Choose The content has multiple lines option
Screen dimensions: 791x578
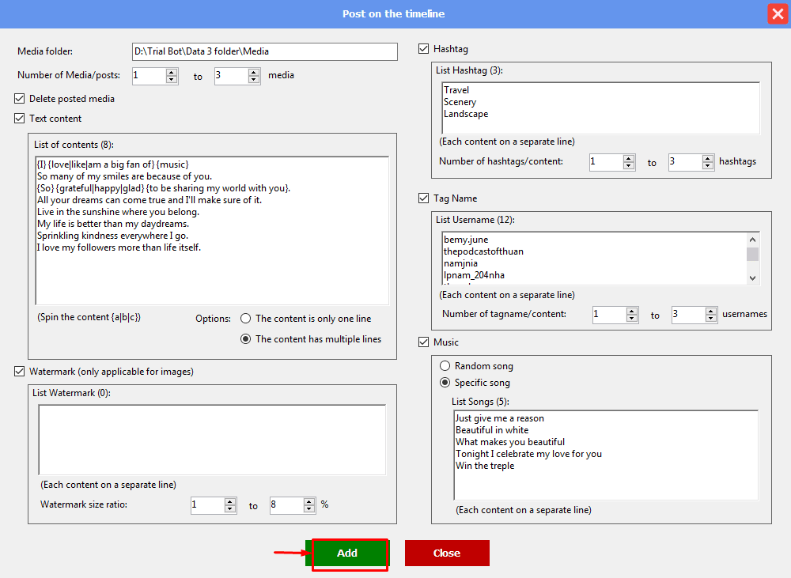click(x=246, y=339)
